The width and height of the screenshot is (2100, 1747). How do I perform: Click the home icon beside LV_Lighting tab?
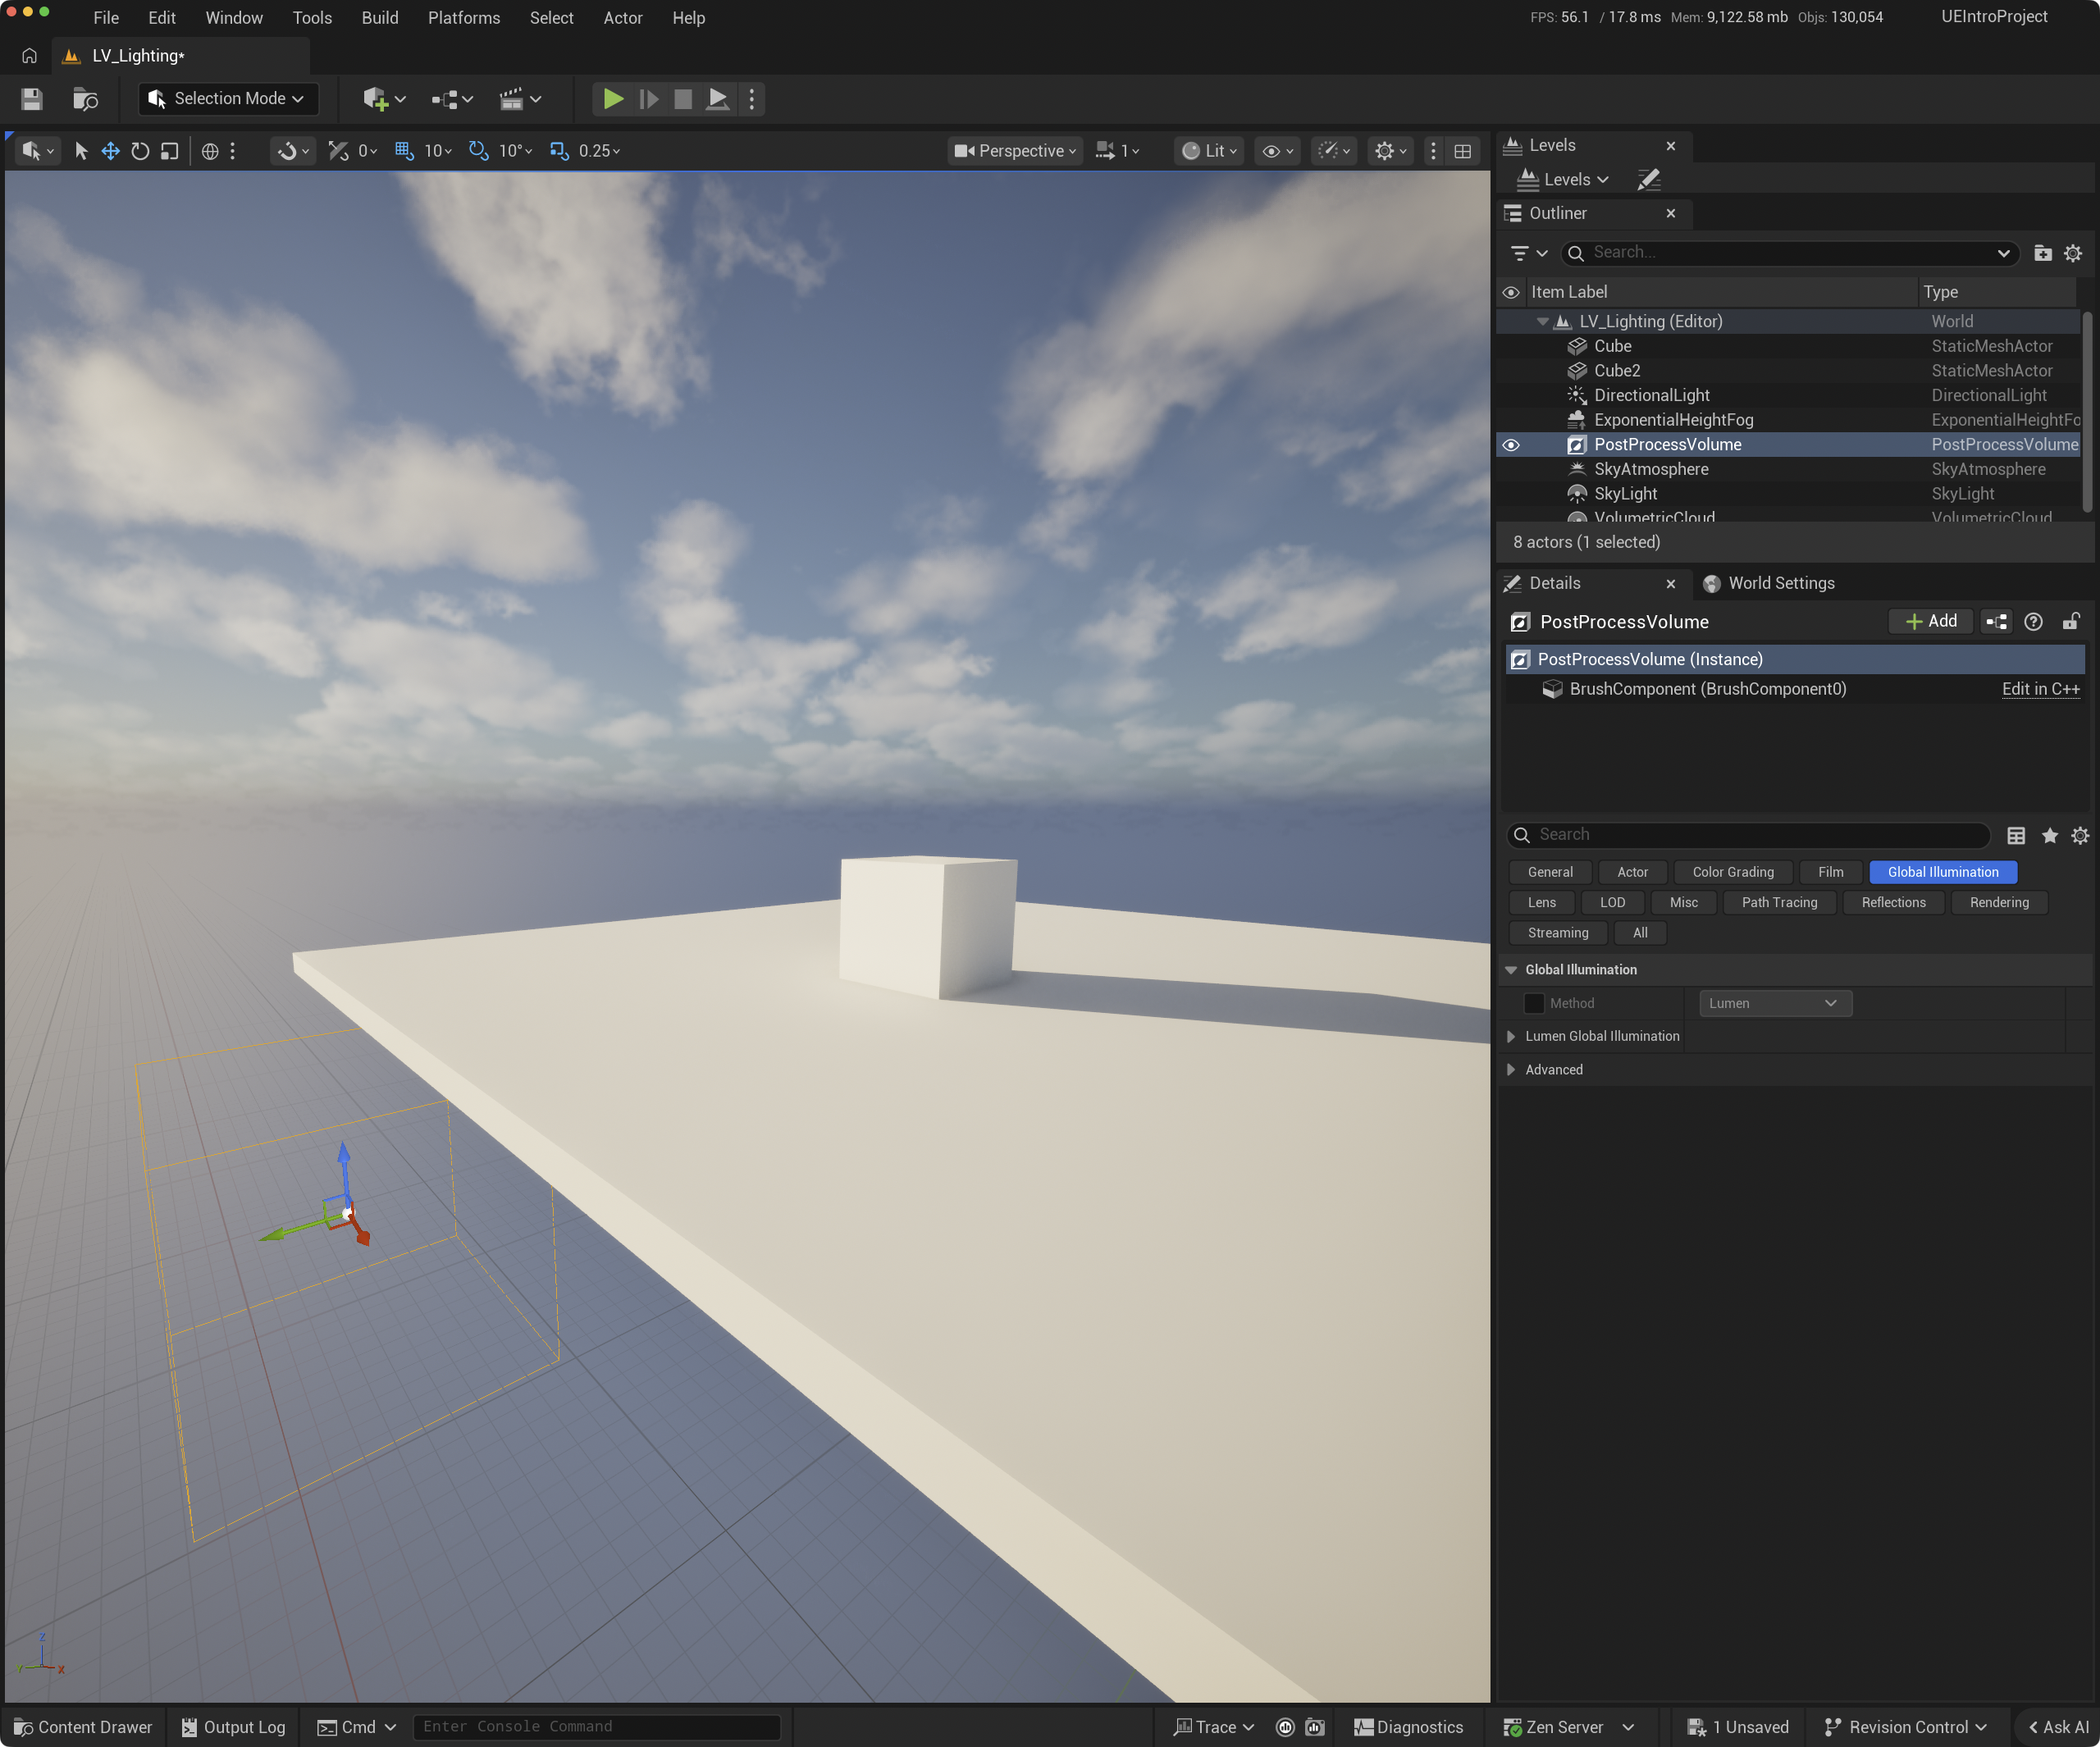point(29,56)
